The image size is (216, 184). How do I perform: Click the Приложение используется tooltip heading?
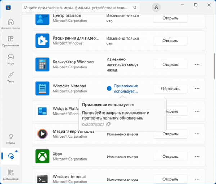click(108, 105)
